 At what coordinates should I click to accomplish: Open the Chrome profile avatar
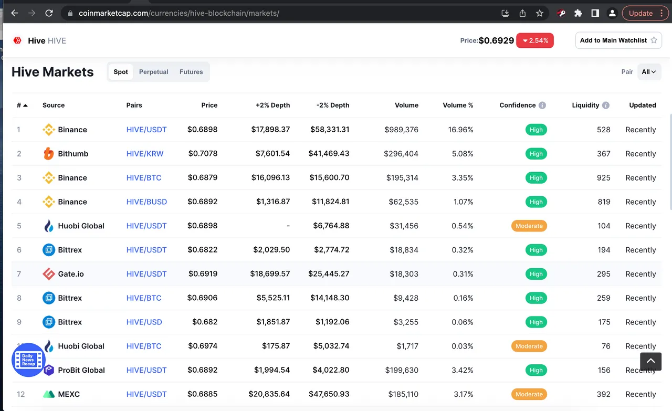click(612, 13)
